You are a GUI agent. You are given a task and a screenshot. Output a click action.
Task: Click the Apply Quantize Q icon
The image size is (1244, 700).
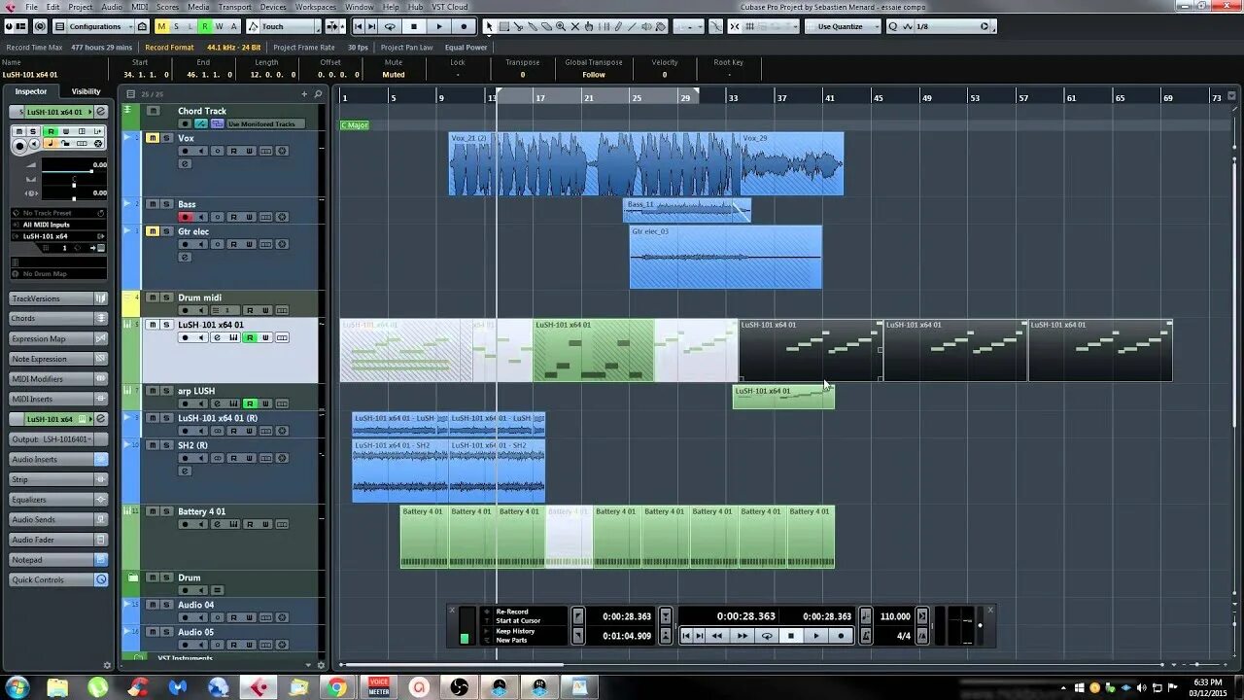893,26
